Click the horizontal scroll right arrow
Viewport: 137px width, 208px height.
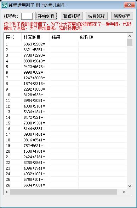pos(124,192)
